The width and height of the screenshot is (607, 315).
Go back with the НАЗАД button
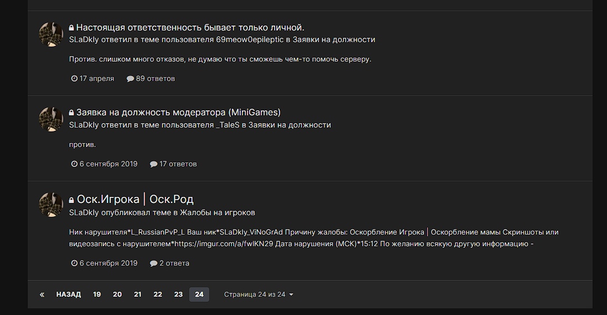tap(68, 294)
